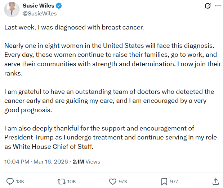Viewport: 223px width, 188px height.
Task: Open the 10:04 PM timestamp link
Action: coord(16,162)
